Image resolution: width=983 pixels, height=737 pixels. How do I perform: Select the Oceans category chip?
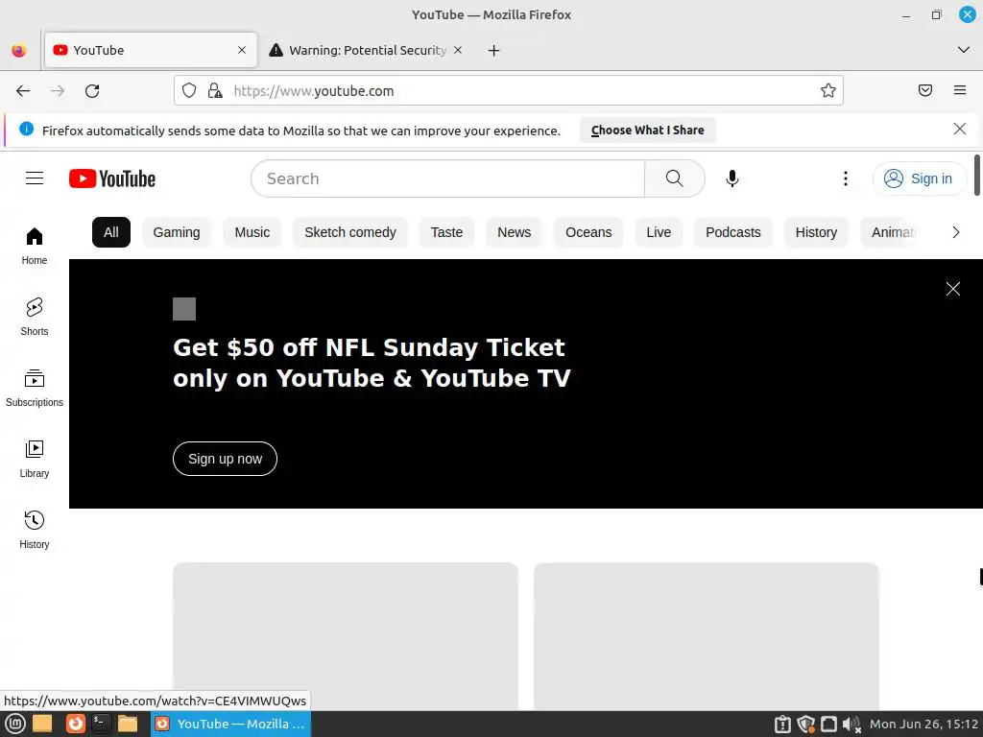(588, 232)
